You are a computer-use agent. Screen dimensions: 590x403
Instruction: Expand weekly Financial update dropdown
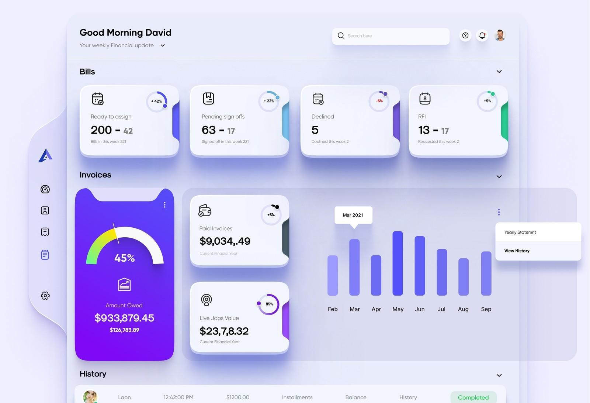click(x=163, y=45)
